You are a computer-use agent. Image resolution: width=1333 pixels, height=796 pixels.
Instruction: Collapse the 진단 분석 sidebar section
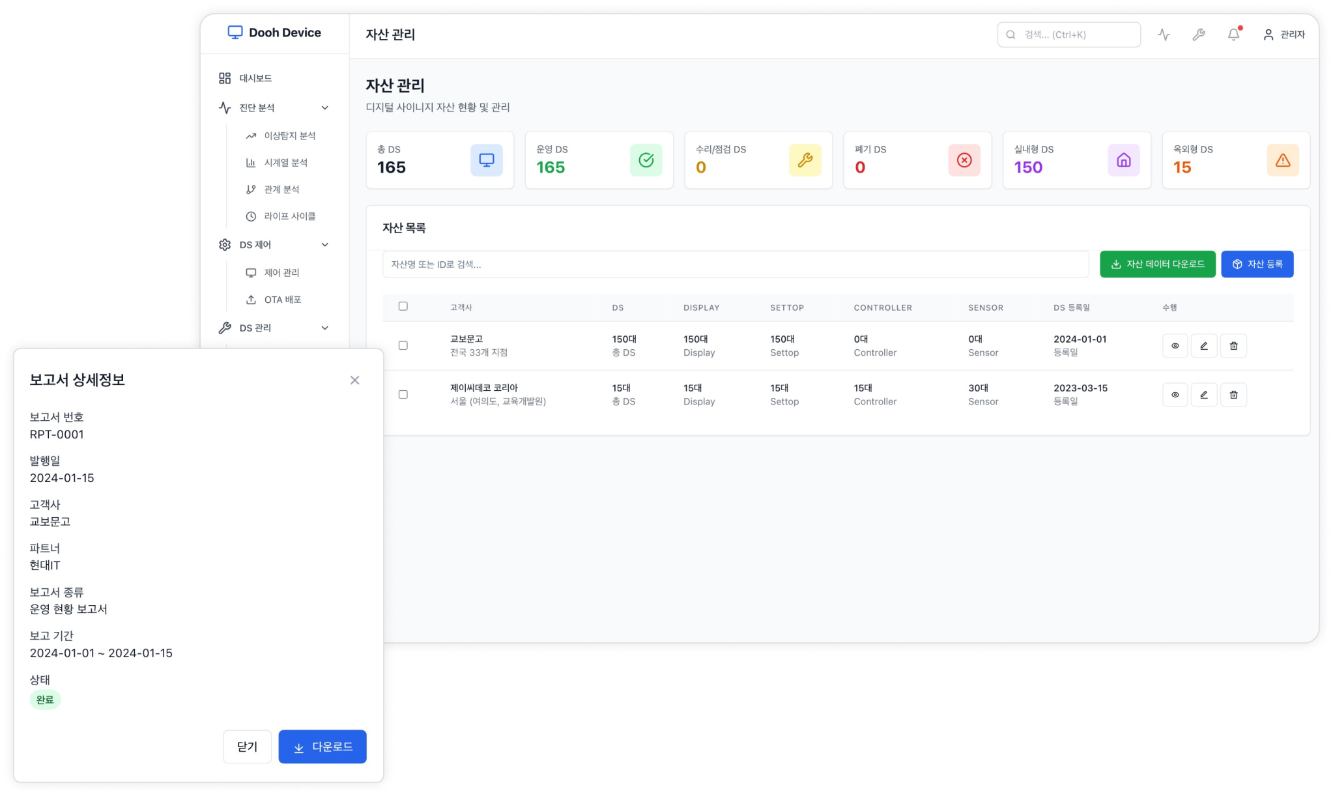tap(324, 108)
